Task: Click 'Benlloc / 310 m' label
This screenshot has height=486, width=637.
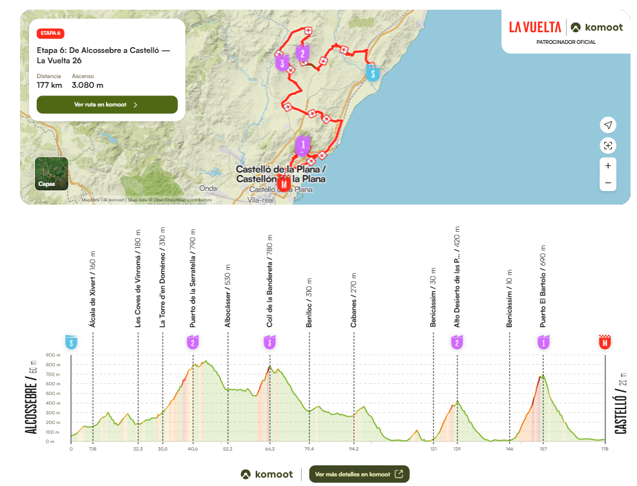Action: [x=309, y=303]
